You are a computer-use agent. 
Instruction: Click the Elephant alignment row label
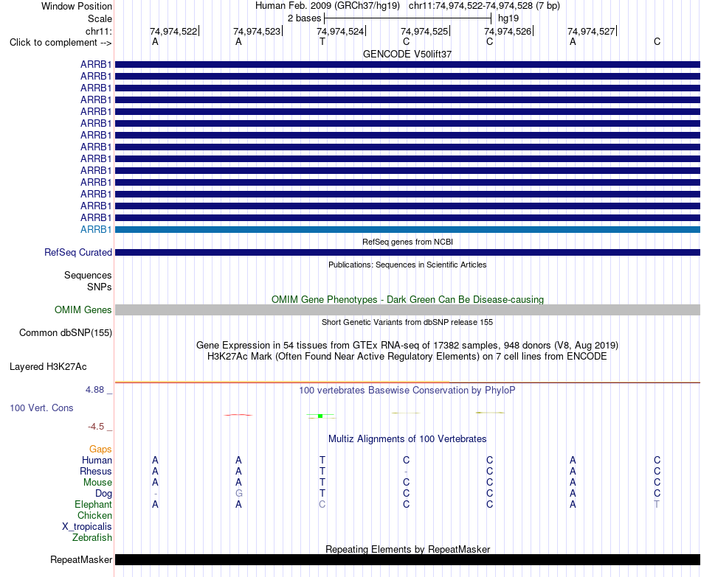point(93,504)
